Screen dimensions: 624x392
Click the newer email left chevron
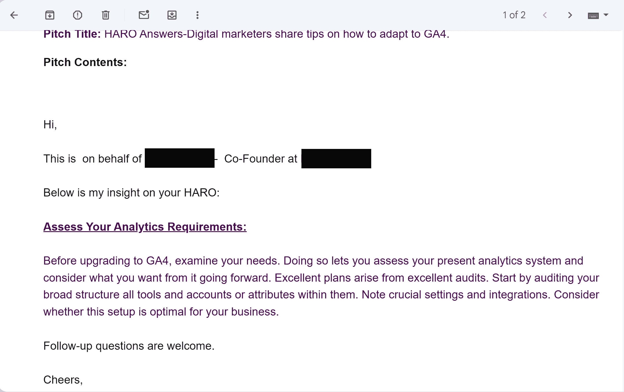(545, 15)
